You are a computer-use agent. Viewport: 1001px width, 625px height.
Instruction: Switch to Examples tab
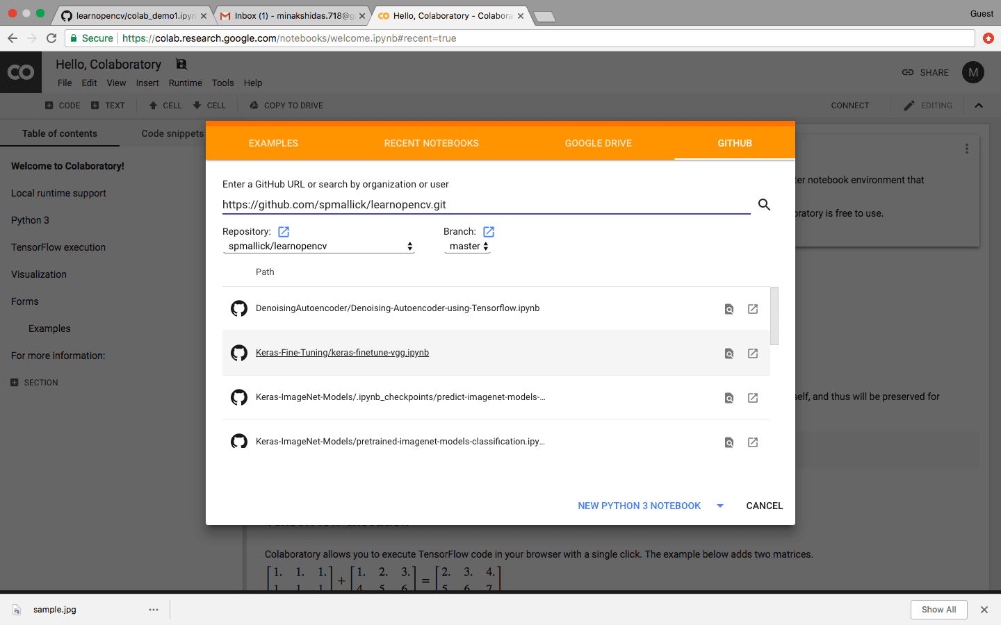coord(273,143)
